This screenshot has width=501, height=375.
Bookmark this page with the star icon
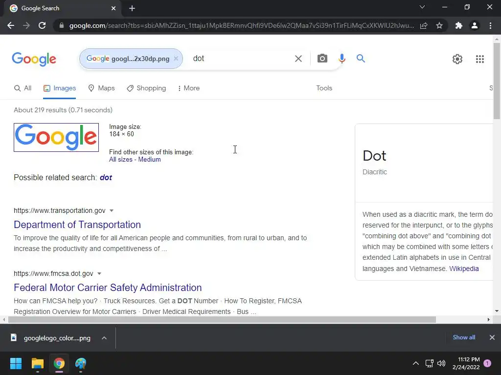(439, 25)
